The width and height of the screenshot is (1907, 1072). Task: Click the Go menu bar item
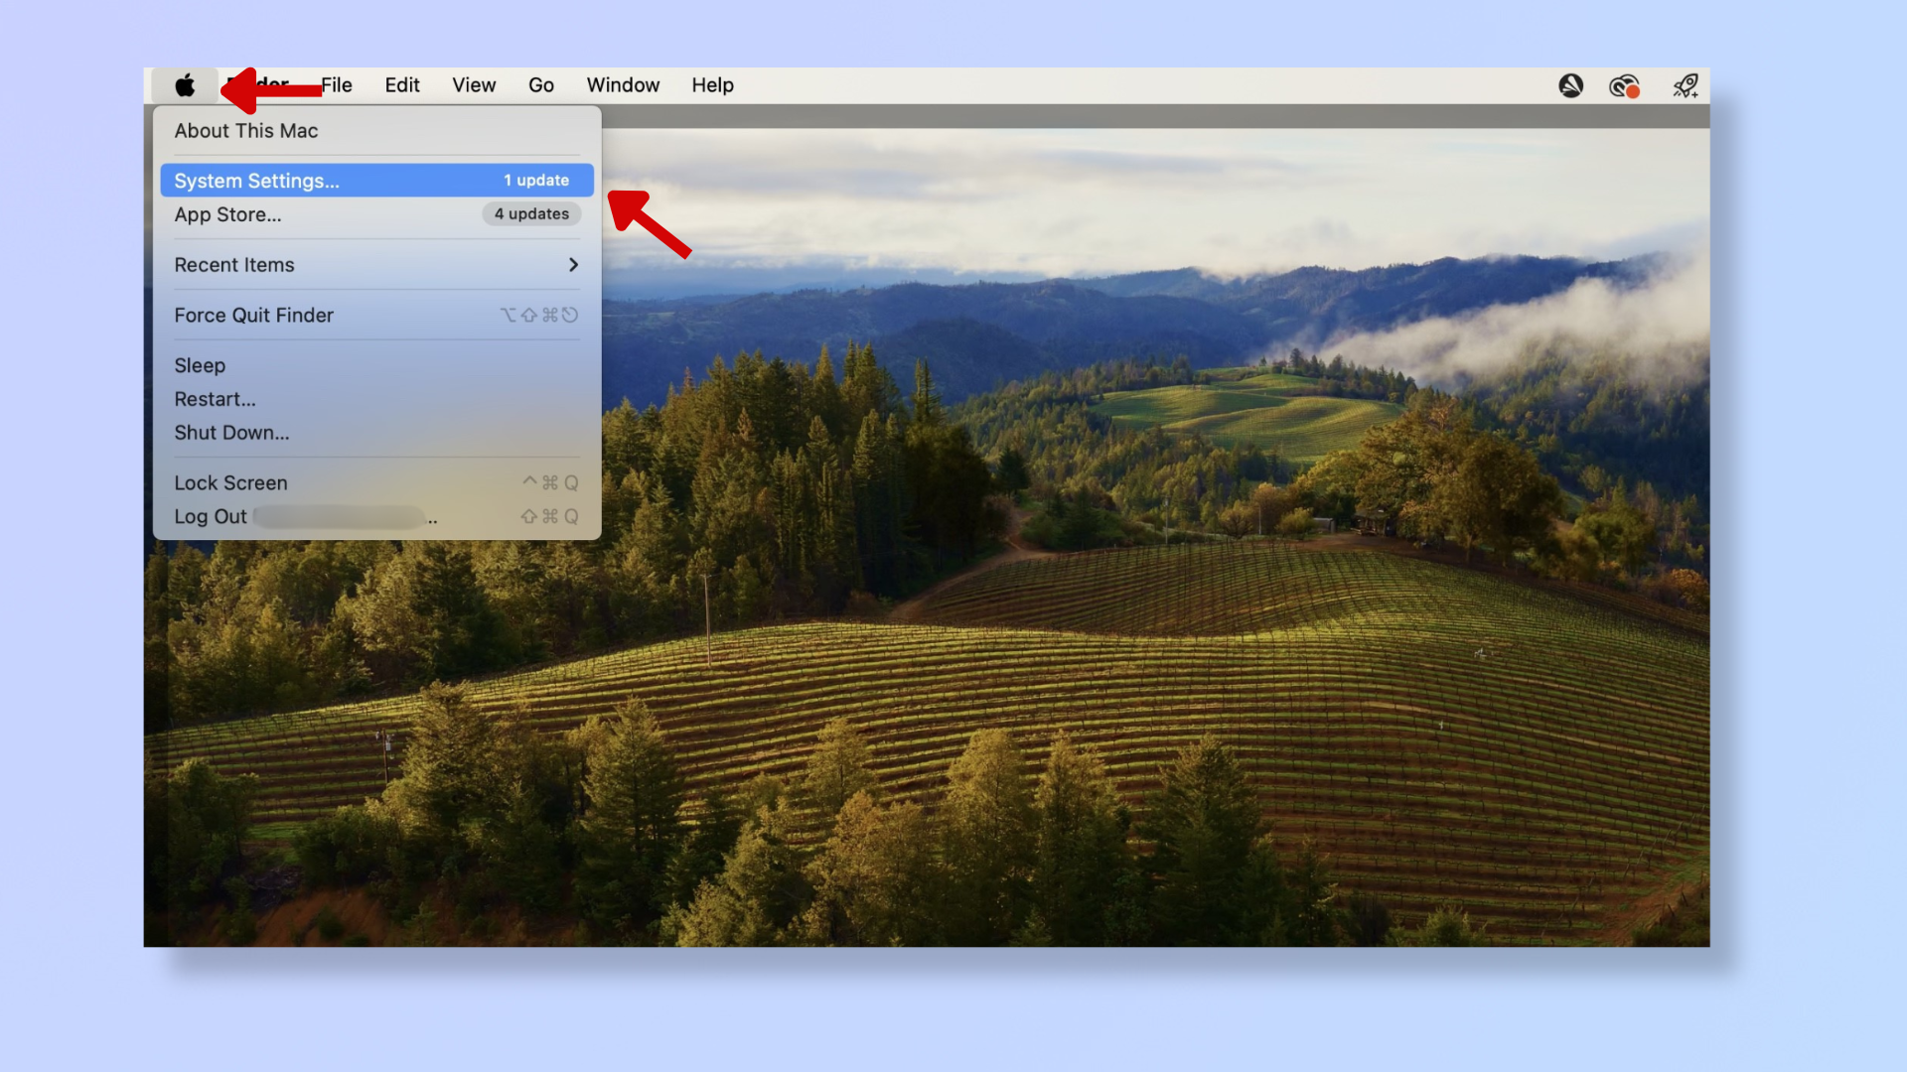tap(541, 83)
